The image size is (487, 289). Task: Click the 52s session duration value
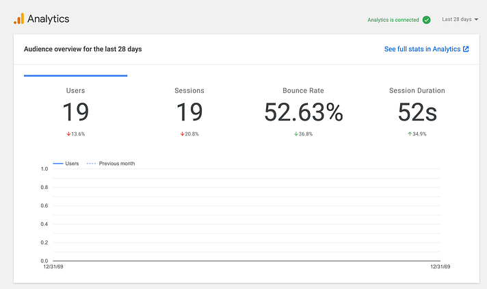point(417,112)
